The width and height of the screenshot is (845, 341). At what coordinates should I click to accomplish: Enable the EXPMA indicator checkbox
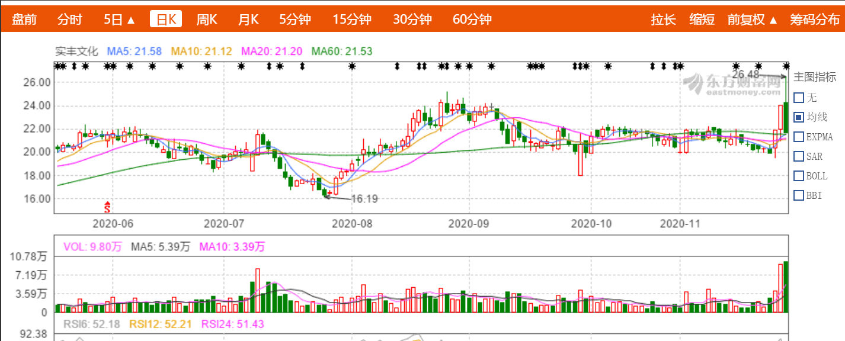(799, 137)
